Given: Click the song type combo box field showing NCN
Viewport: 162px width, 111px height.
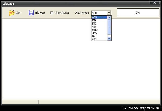Looking at the screenshot, I should [x=99, y=13].
